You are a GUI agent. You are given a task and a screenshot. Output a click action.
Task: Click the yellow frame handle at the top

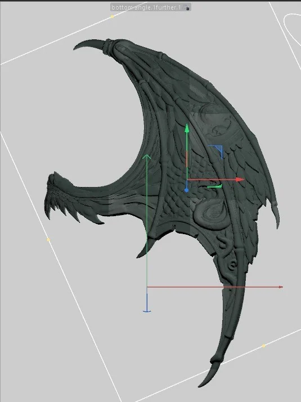click(x=112, y=17)
